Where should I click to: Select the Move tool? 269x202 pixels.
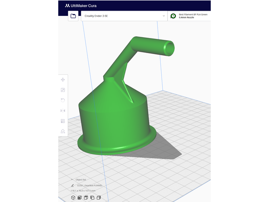tap(63, 80)
